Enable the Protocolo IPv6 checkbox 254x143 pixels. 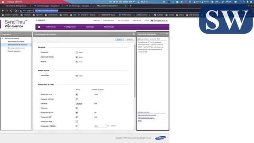click(x=77, y=122)
